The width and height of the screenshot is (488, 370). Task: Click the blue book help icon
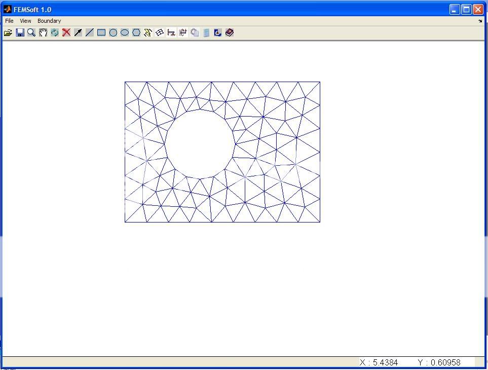pyautogui.click(x=230, y=33)
